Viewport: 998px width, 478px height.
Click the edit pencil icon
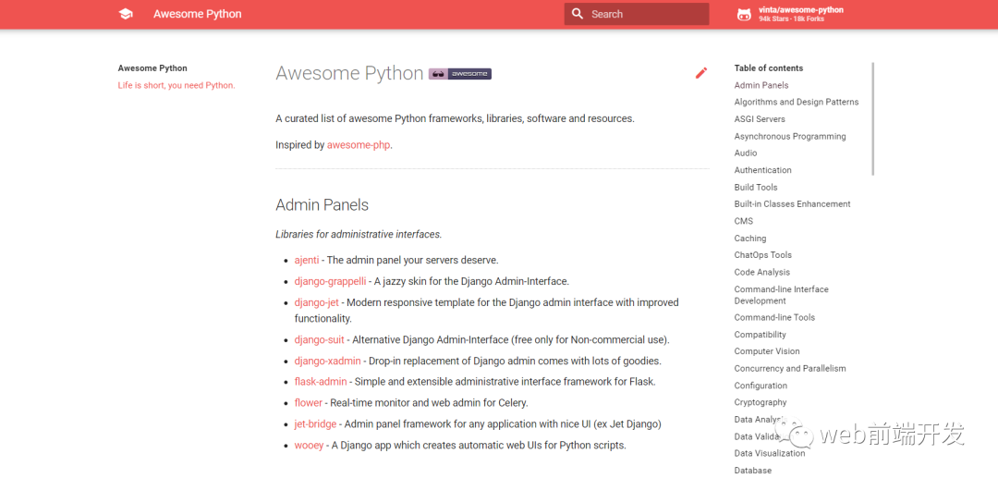[700, 73]
